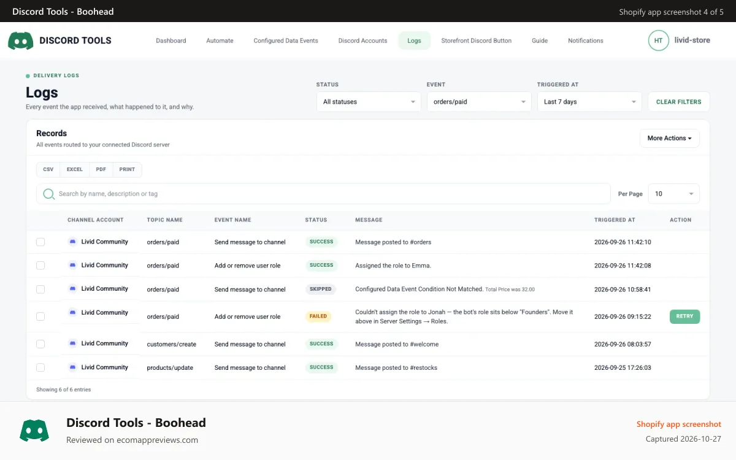Export records as PDF

(101, 169)
